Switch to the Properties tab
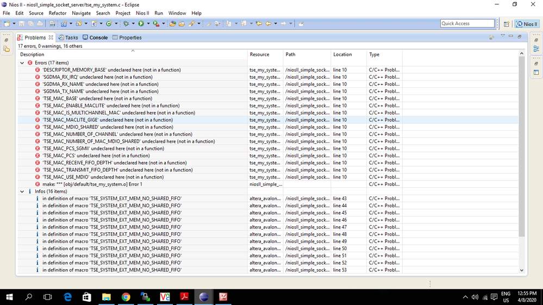 point(127,37)
